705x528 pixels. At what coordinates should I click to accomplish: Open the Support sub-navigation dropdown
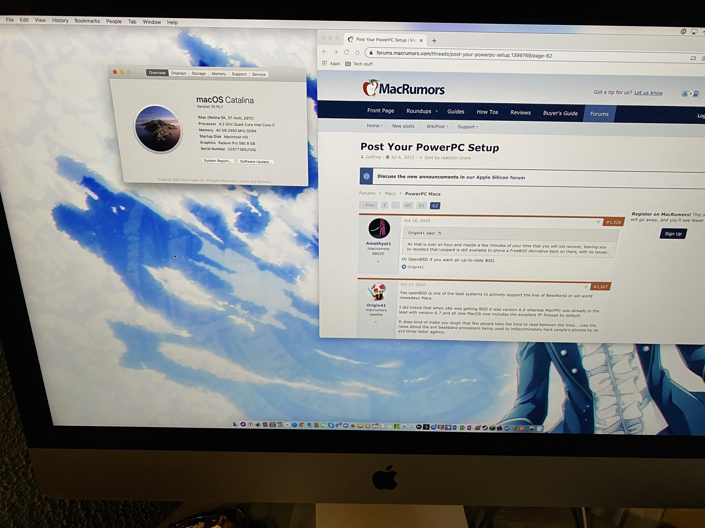[x=468, y=127]
